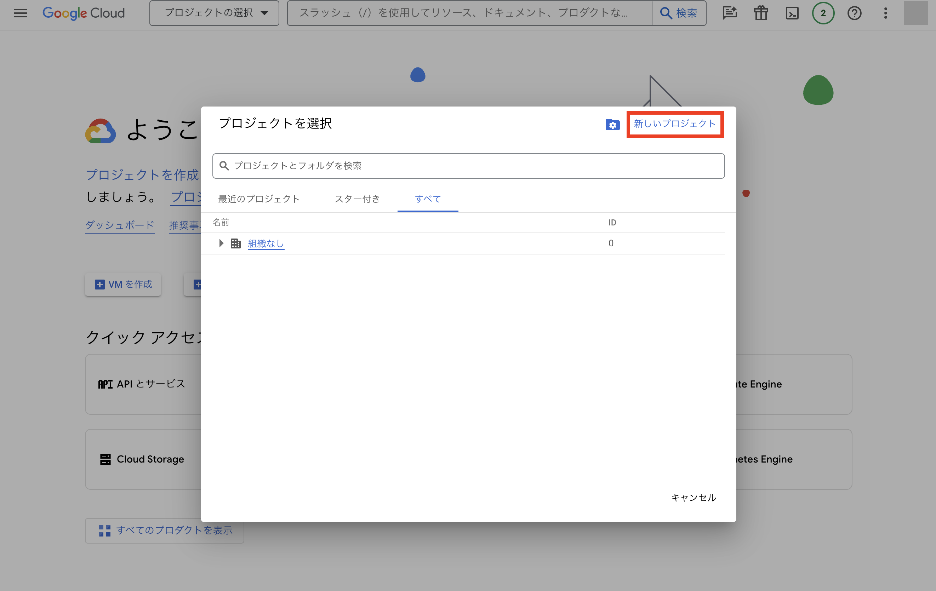
Task: Open notifications badge showing 2
Action: point(823,13)
